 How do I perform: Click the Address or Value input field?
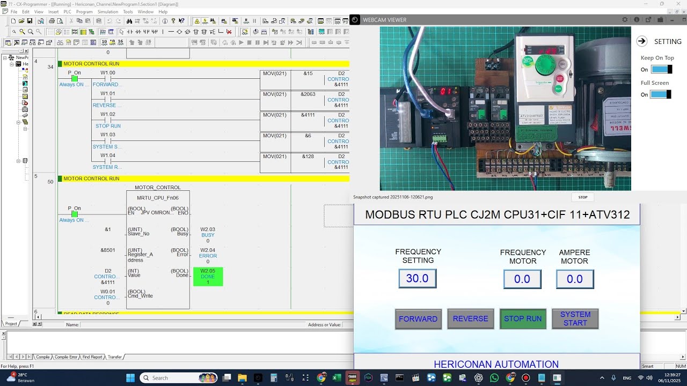click(347, 324)
